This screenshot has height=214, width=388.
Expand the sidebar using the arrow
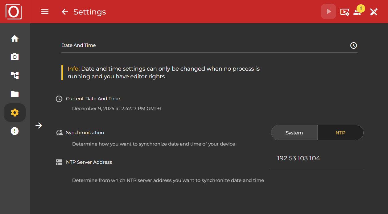tap(39, 126)
